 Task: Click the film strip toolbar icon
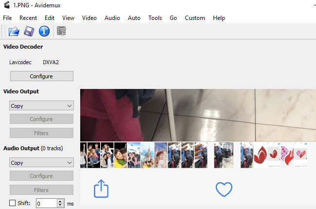click(61, 32)
